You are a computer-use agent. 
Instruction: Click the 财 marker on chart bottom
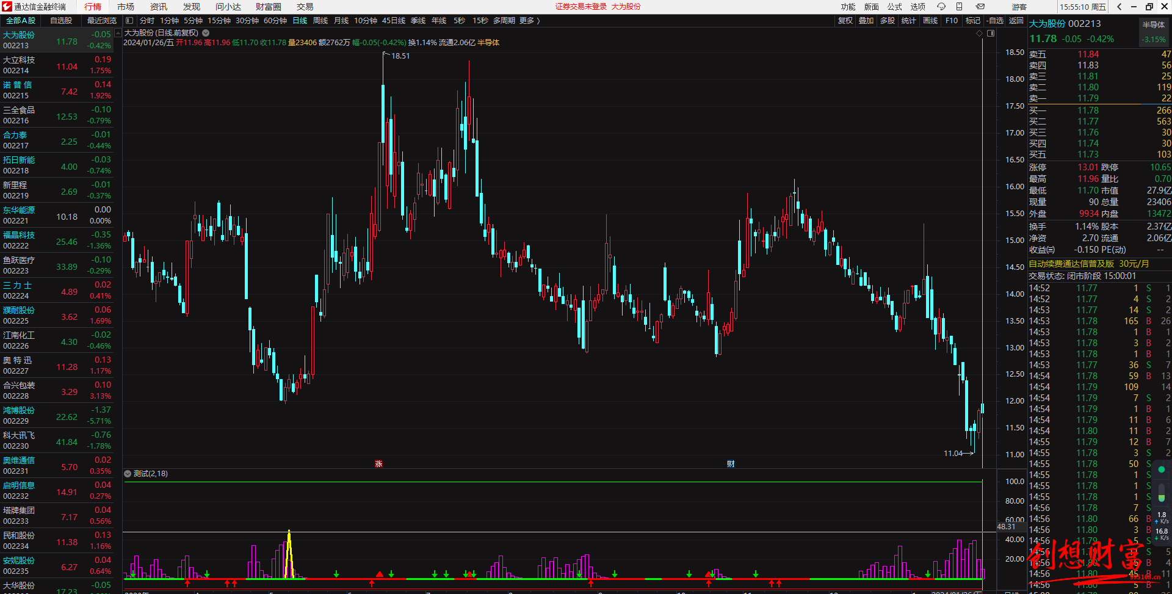731,464
